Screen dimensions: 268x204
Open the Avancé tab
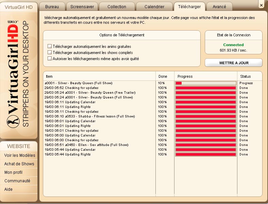[x=219, y=7]
